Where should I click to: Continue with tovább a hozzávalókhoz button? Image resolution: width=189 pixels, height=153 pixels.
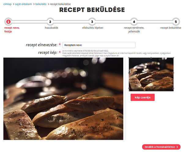(161, 147)
